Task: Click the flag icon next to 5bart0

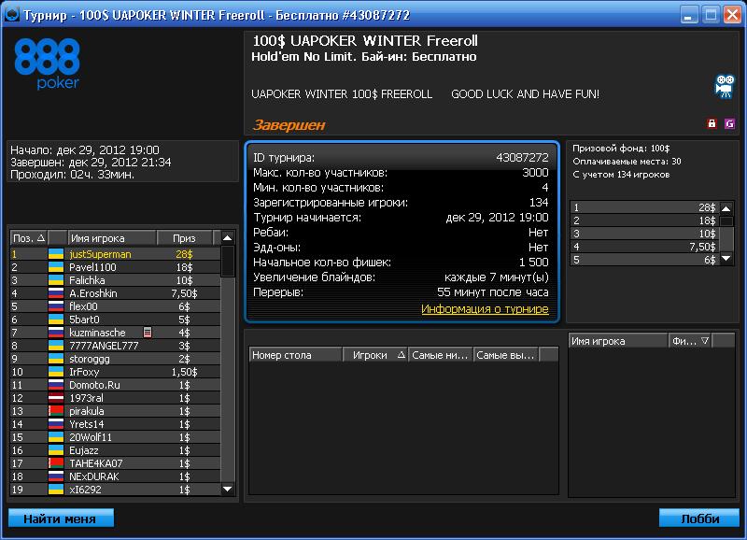Action: click(x=56, y=320)
